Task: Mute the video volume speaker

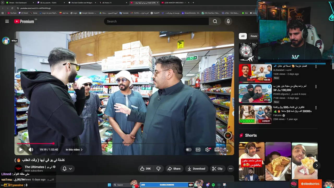Action: coord(31,150)
